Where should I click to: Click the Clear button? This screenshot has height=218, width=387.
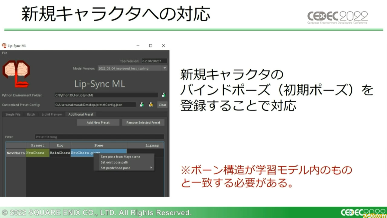click(162, 105)
